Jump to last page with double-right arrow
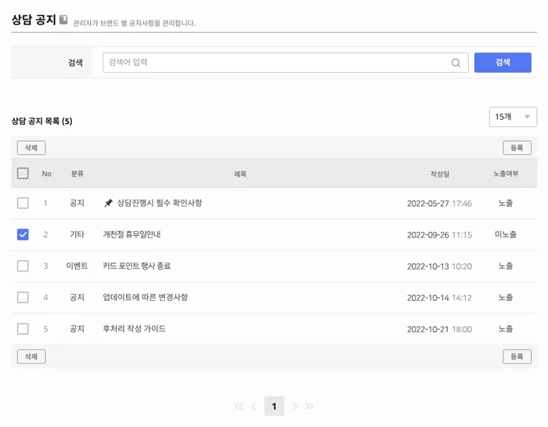The height and width of the screenshot is (427, 548). point(309,406)
